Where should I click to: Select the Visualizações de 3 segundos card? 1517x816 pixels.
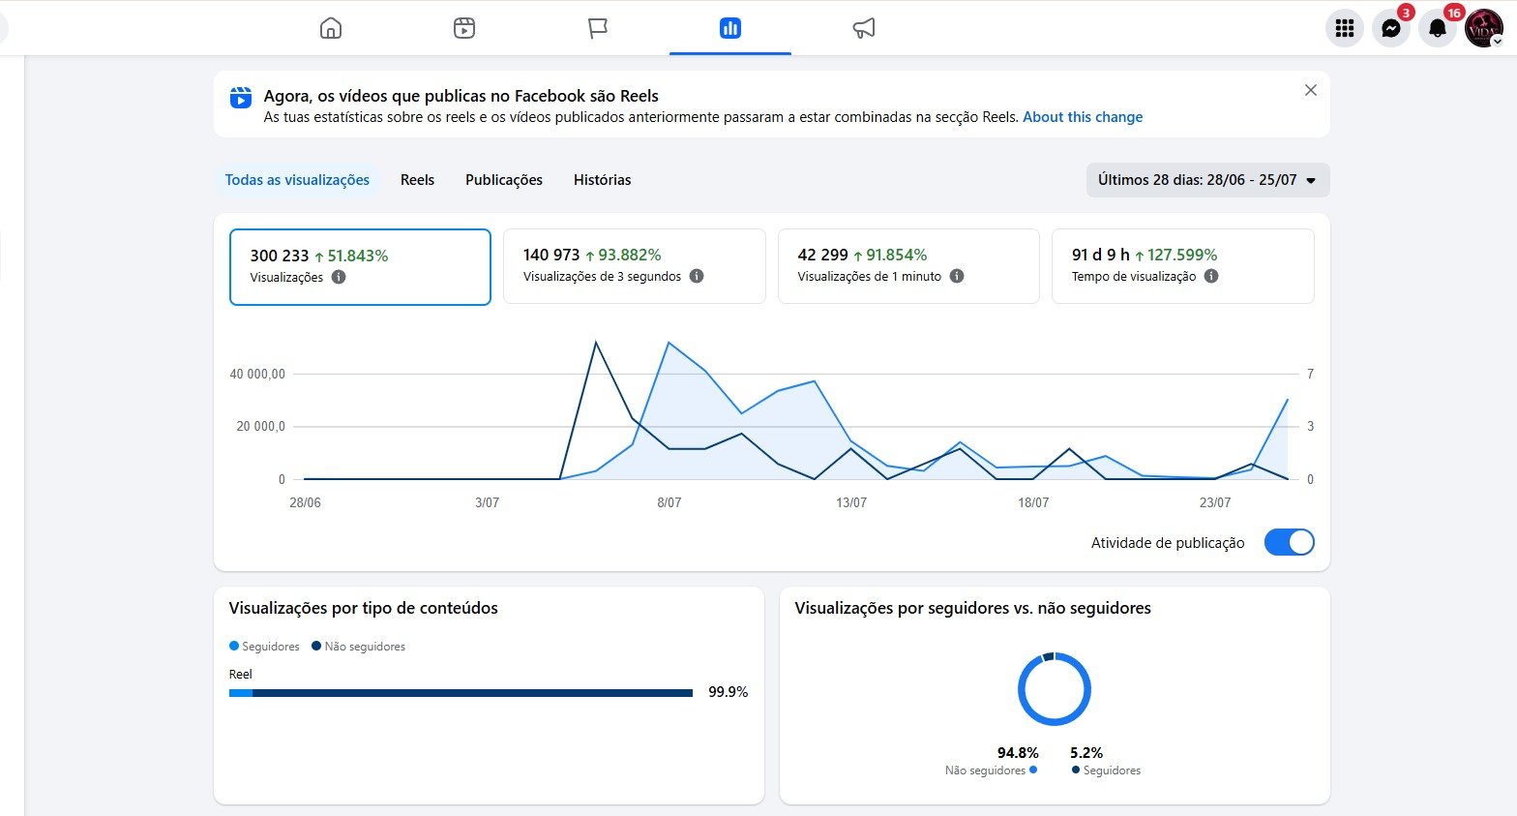(635, 266)
